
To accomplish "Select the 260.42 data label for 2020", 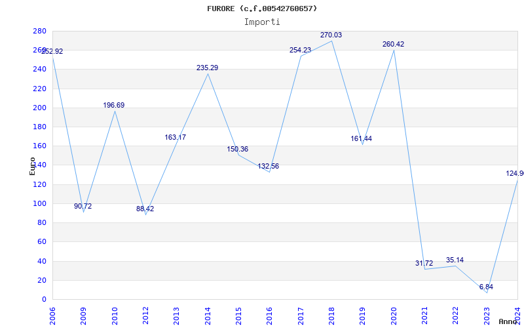I will (x=394, y=44).
